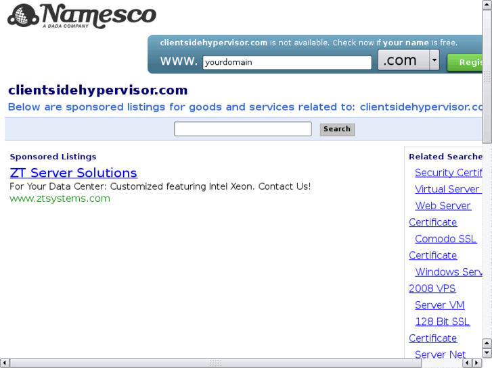Image resolution: width=492 pixels, height=368 pixels.
Task: Click the horizontal scrollbar right arrow
Action: [477, 363]
